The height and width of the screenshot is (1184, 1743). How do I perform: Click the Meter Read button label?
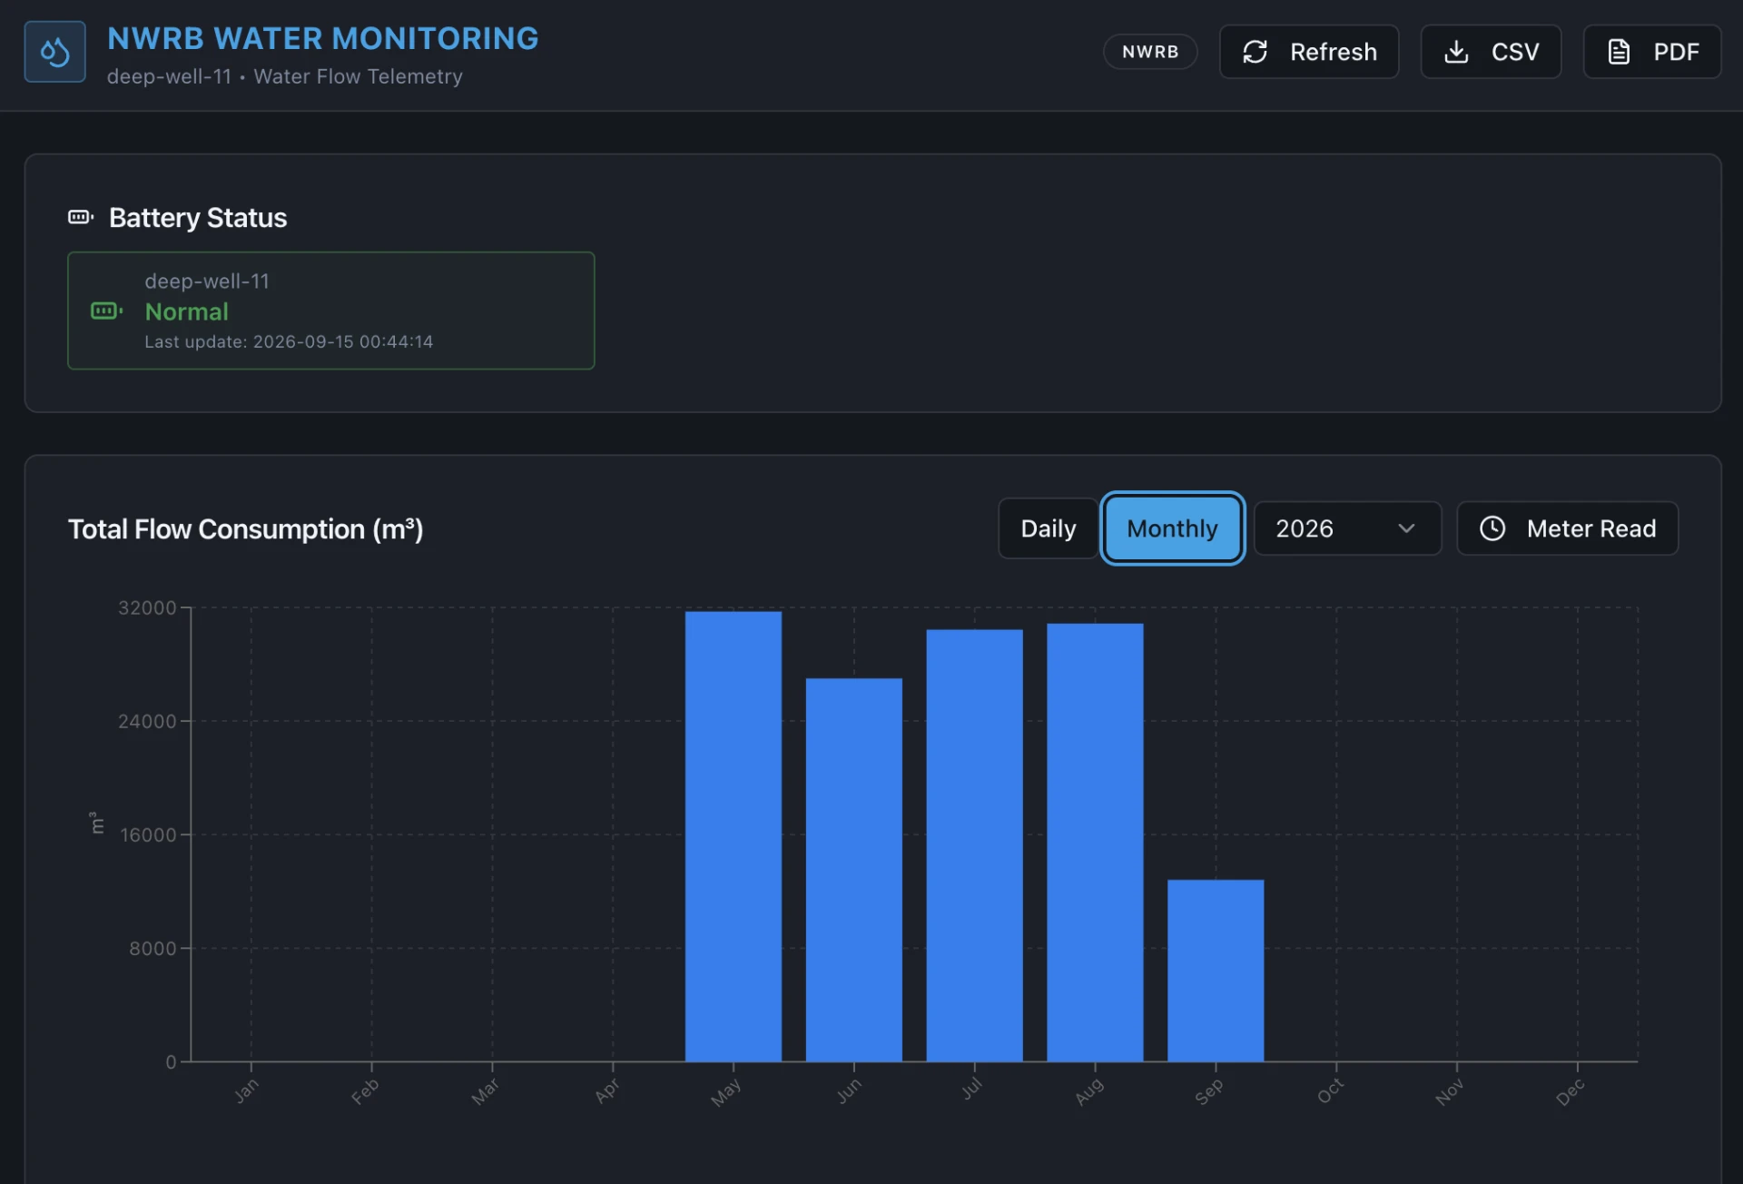[x=1591, y=528]
